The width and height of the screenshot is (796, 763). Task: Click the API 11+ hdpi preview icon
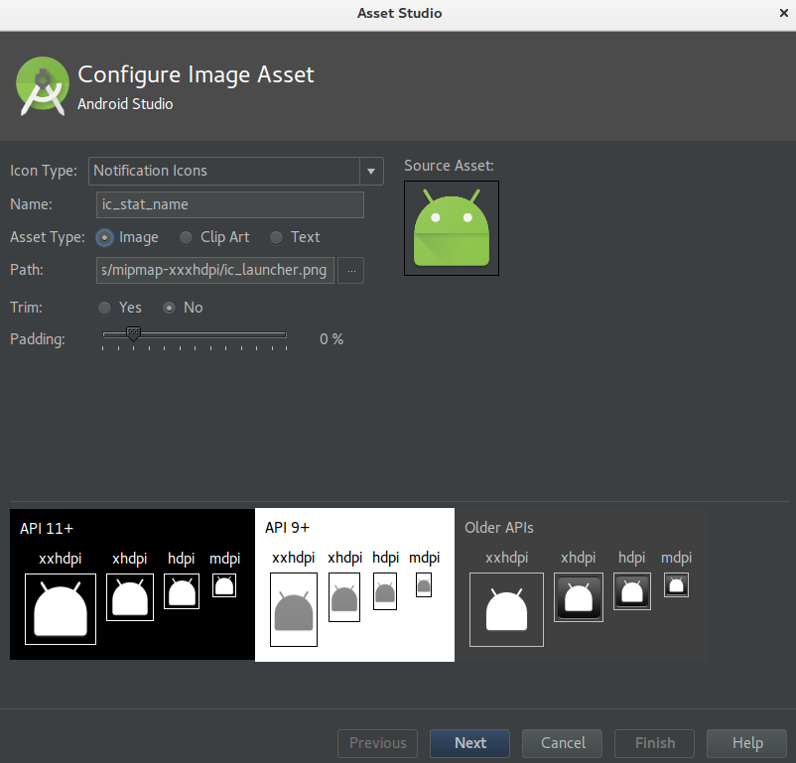pos(182,591)
